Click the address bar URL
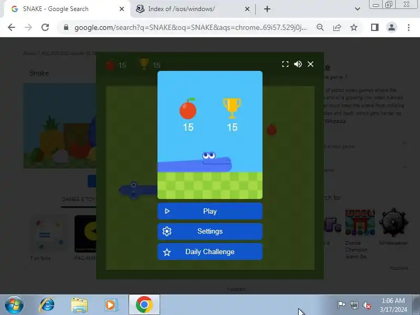 point(191,27)
